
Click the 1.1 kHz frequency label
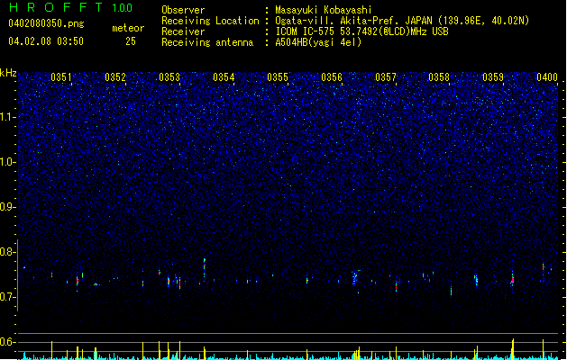8,117
